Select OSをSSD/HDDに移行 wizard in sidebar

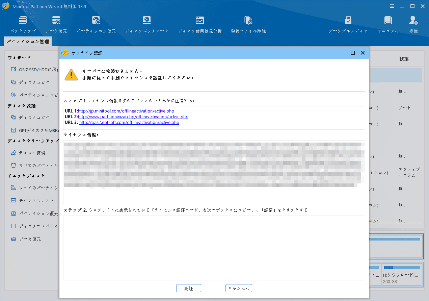point(35,70)
